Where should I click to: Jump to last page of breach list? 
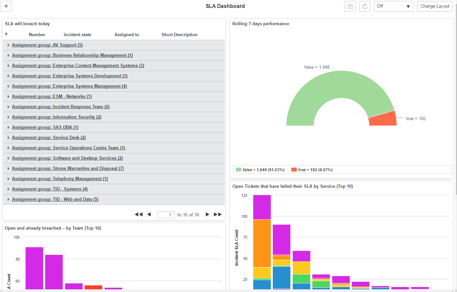point(218,215)
